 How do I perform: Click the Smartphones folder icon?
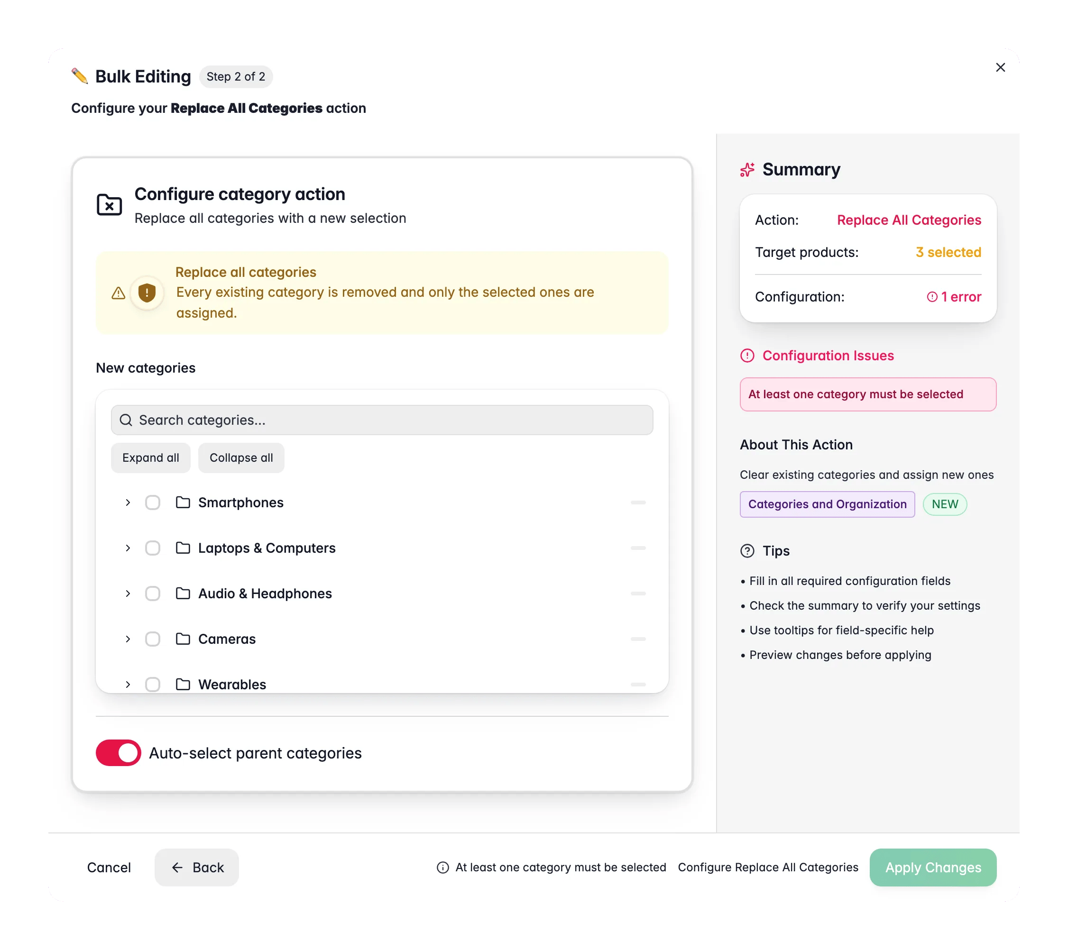(x=183, y=502)
